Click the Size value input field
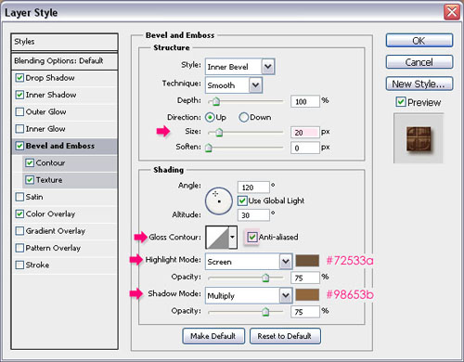The height and width of the screenshot is (362, 464). [x=304, y=133]
